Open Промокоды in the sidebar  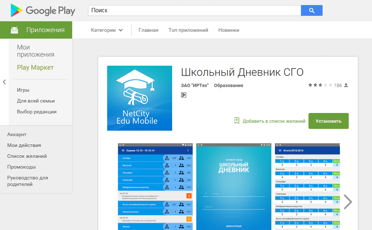click(x=21, y=167)
